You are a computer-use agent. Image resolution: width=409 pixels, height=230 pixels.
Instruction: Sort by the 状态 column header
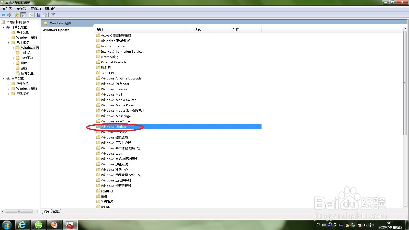click(x=197, y=30)
